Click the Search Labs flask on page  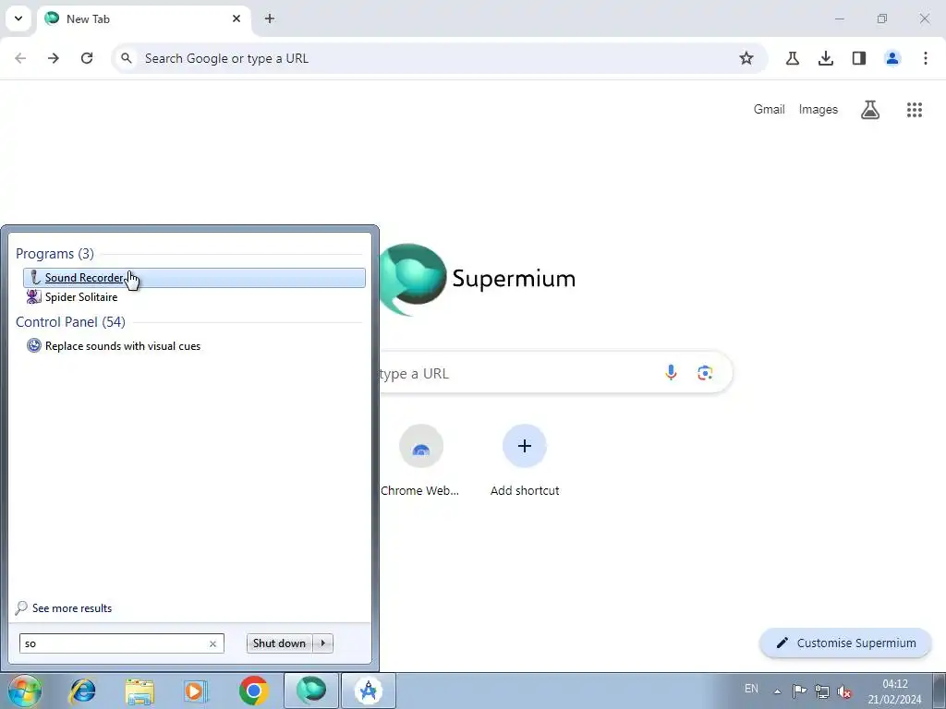point(870,110)
